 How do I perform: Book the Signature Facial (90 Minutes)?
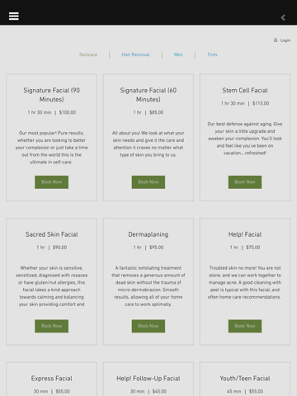pyautogui.click(x=52, y=182)
